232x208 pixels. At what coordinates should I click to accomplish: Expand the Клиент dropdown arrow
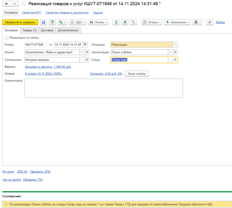(82, 52)
